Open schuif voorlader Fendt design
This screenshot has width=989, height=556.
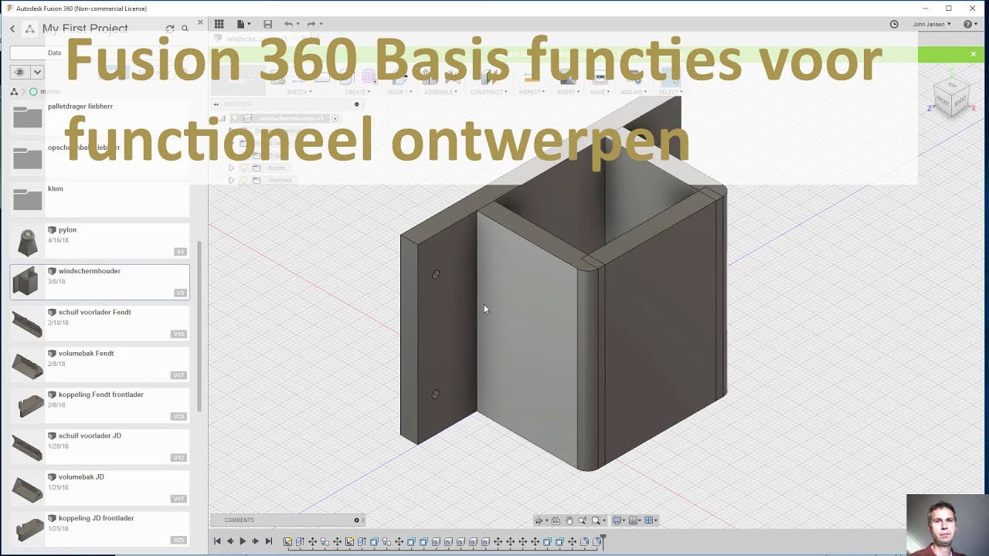pos(100,324)
